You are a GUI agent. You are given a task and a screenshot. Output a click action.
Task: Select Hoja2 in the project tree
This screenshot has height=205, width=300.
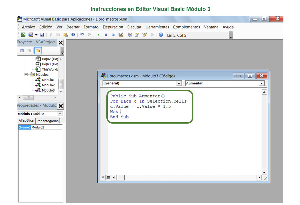[x=47, y=59]
